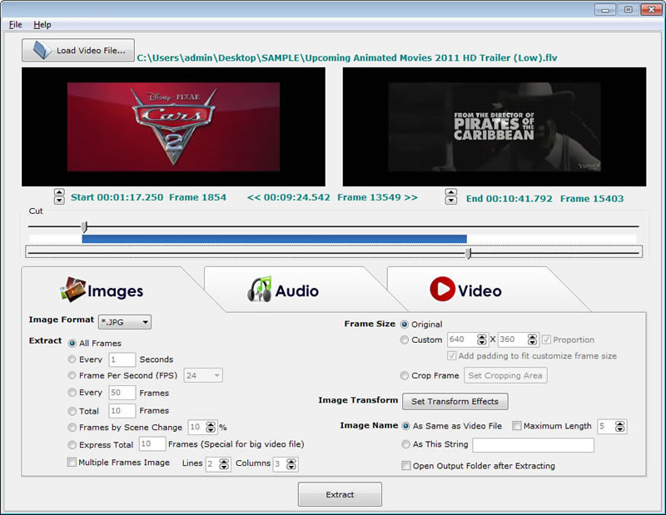
Task: Open the Help menu
Action: click(x=42, y=24)
